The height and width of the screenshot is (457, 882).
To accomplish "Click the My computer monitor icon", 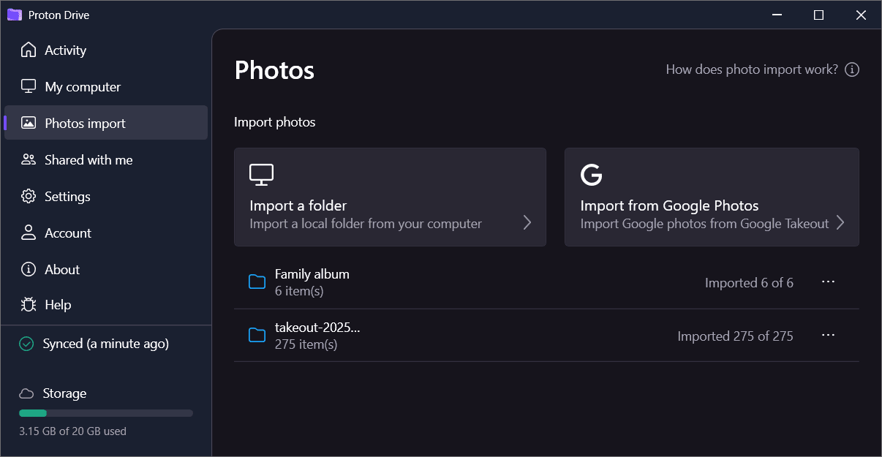I will point(29,86).
